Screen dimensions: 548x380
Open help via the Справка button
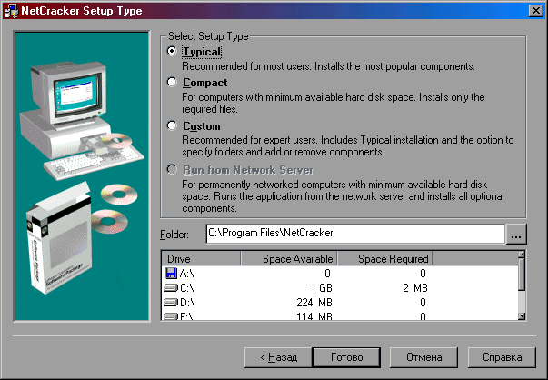point(502,357)
